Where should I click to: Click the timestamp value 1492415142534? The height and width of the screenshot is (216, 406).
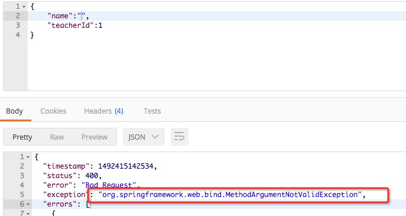[125, 166]
